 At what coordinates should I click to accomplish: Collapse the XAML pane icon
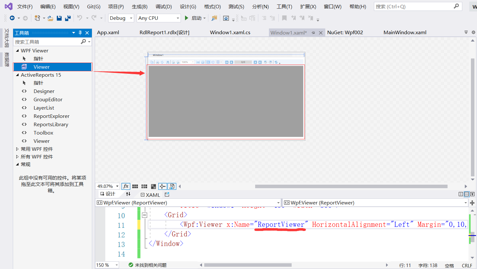tap(473, 194)
